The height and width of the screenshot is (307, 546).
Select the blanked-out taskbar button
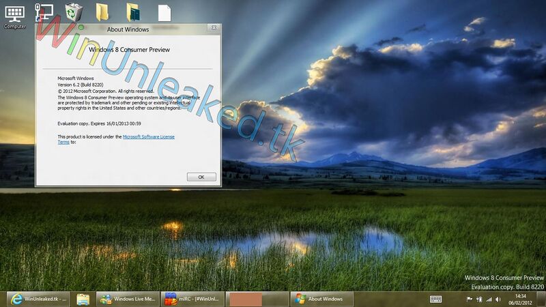(x=257, y=299)
